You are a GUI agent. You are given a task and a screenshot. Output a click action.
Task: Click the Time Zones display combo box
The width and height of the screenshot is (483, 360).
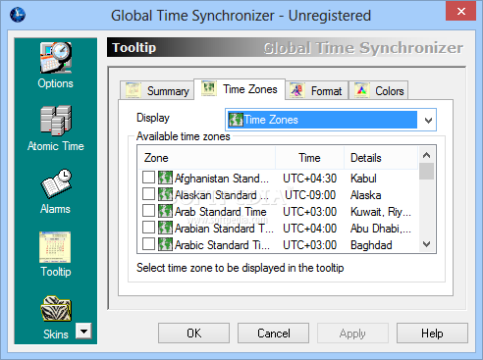331,120
